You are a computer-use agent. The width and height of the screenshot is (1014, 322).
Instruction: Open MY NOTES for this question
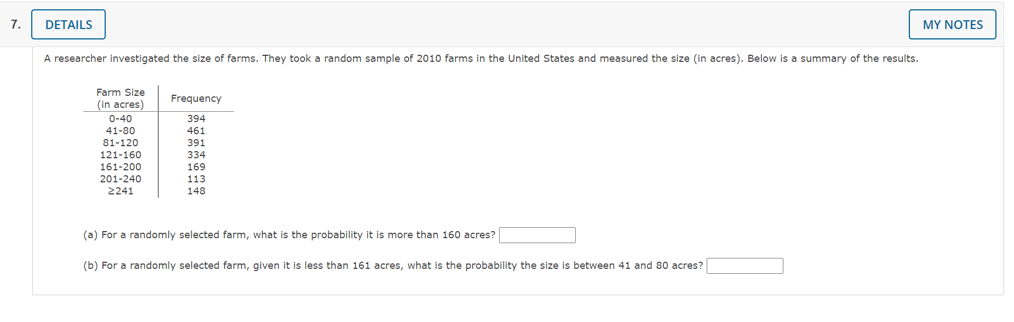tap(952, 24)
